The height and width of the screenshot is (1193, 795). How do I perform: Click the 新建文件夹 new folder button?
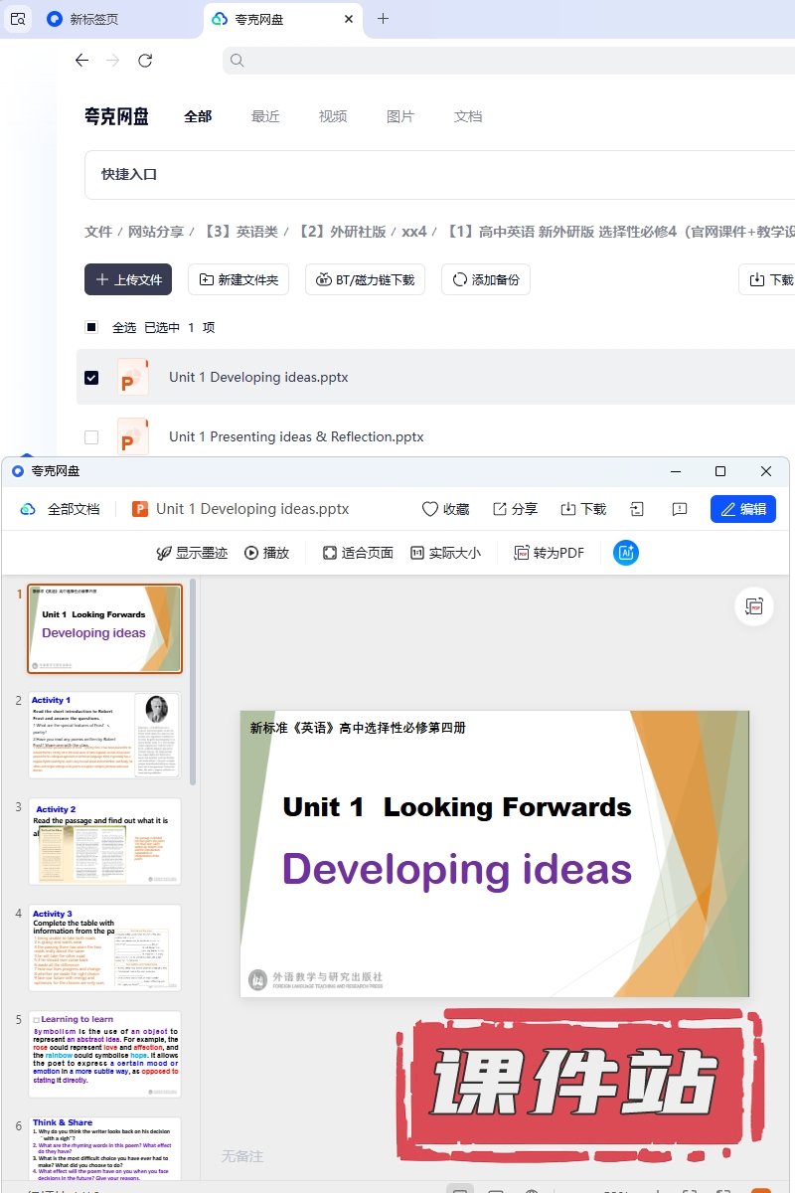[x=243, y=279]
